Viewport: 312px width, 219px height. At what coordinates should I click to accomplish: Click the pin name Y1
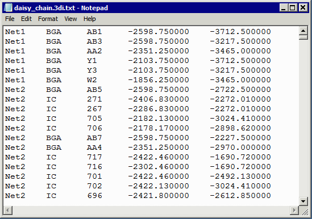pos(91,61)
